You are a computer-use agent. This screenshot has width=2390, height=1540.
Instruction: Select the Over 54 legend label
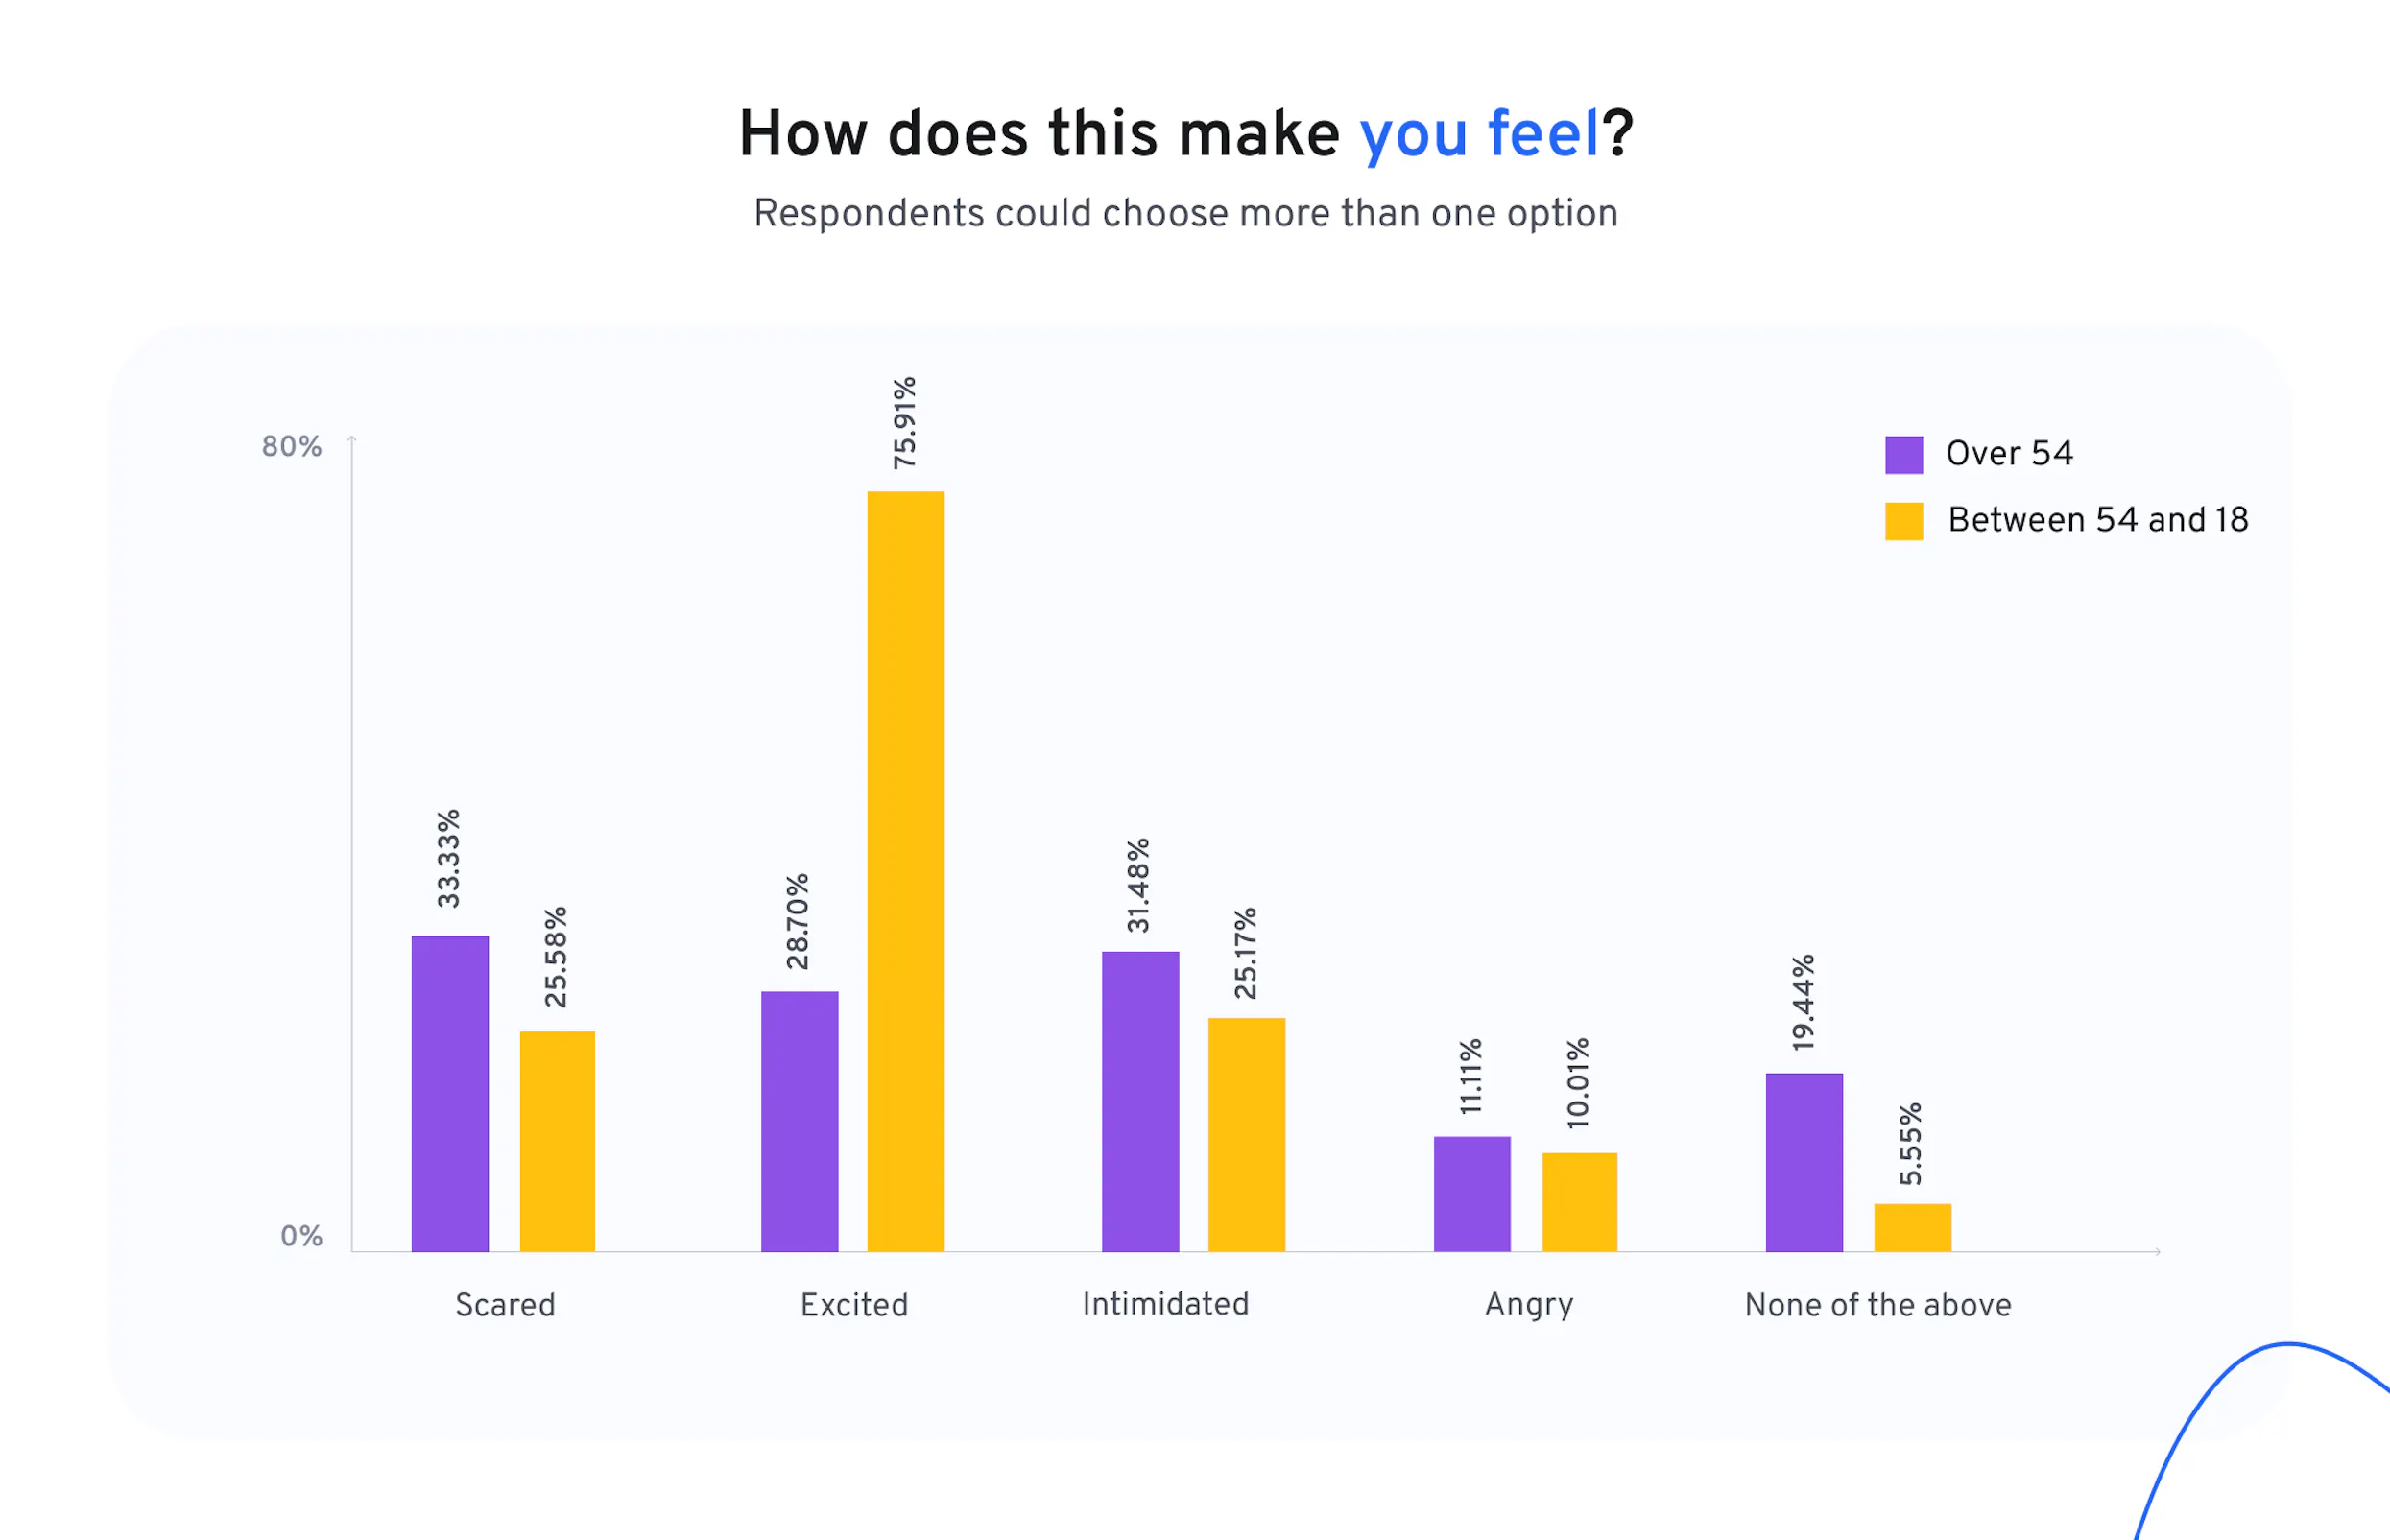[2009, 454]
